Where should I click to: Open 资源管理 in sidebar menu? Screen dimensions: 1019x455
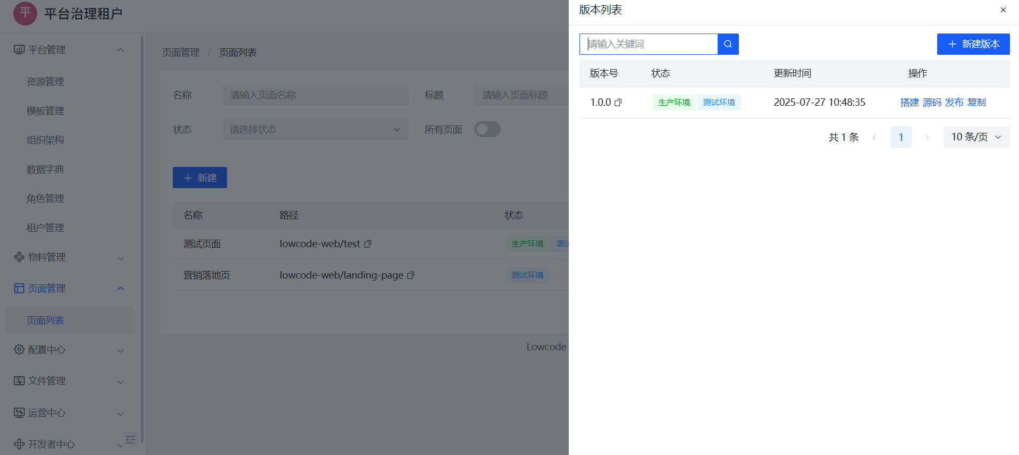pos(45,82)
